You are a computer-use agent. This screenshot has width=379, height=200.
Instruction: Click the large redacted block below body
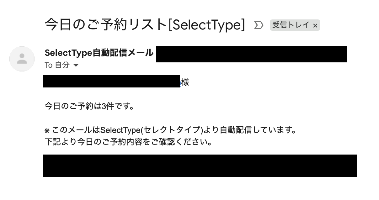click(200, 166)
